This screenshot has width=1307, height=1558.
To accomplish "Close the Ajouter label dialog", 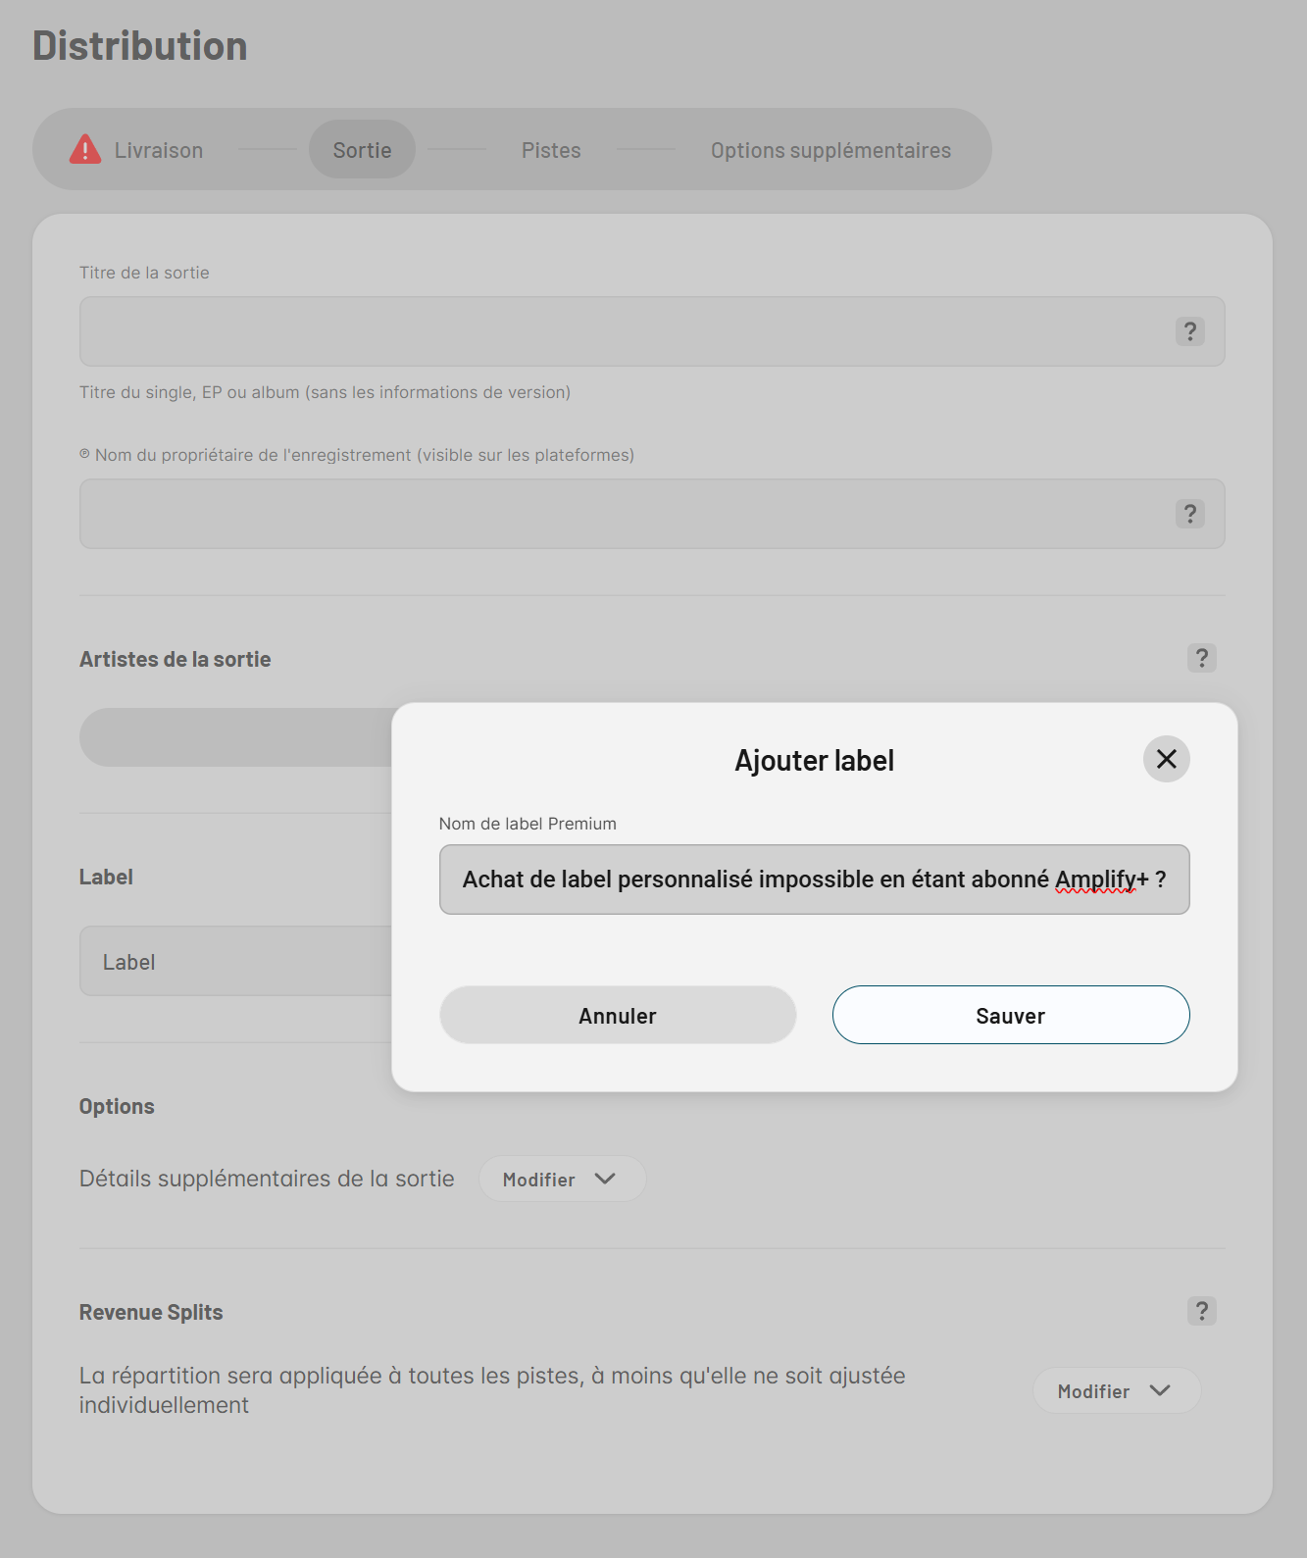I will [x=1166, y=759].
